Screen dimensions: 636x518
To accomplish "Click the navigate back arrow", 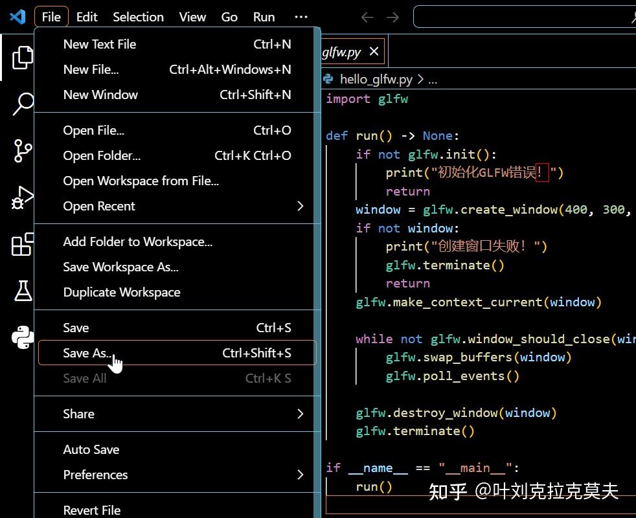I will click(x=367, y=17).
